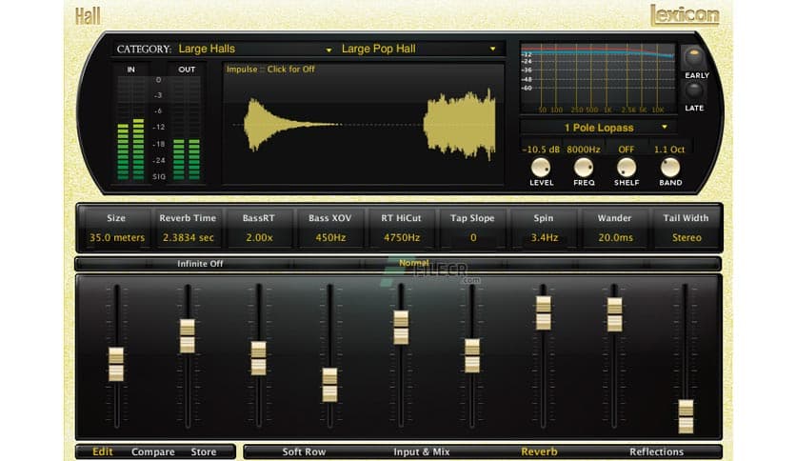Click the shelf OFF readout
This screenshot has height=461, width=796.
pos(626,150)
